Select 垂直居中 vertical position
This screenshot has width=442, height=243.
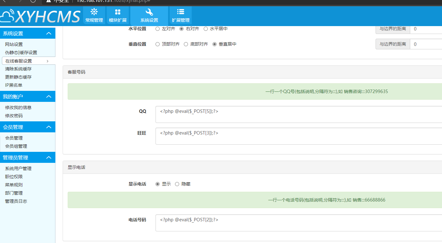[x=214, y=44]
